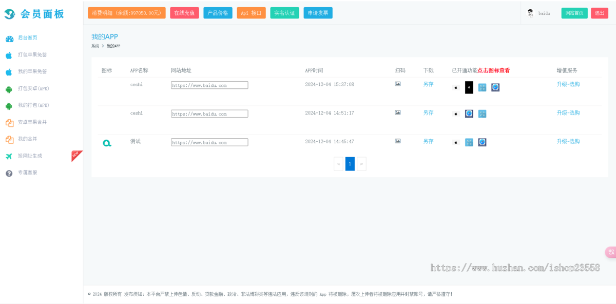Click the QR scan image icon for first ceshi app
The width and height of the screenshot is (616, 304).
(397, 84)
